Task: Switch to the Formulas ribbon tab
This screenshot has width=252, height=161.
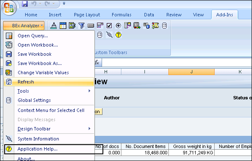Action: coord(121,15)
